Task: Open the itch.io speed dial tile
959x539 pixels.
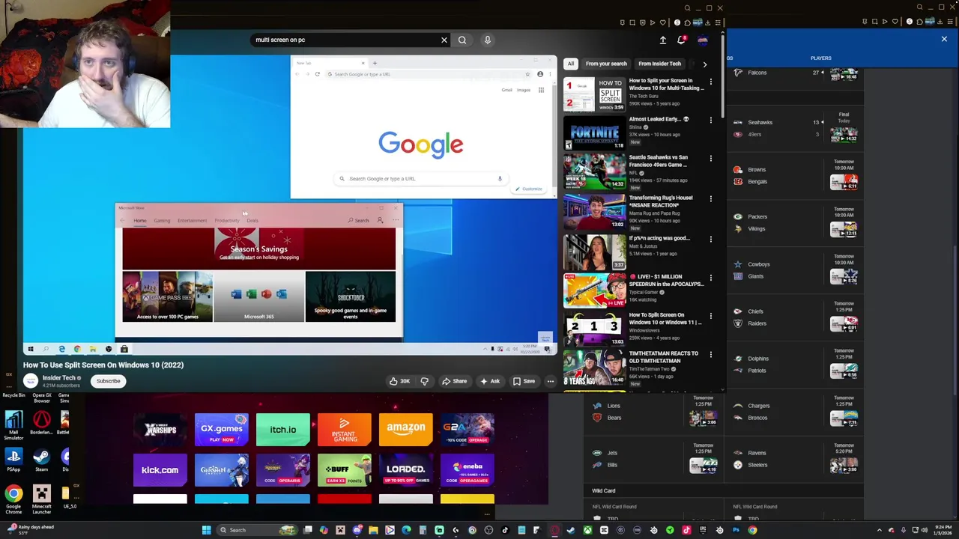Action: pyautogui.click(x=283, y=429)
